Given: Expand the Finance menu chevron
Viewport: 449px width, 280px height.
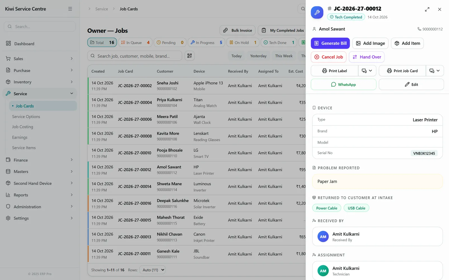Looking at the screenshot, I should click(x=72, y=160).
